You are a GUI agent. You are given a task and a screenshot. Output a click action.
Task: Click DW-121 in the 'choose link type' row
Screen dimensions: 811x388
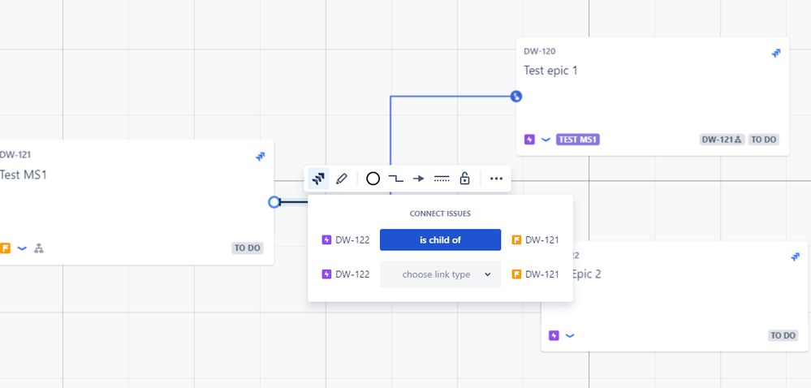click(542, 274)
